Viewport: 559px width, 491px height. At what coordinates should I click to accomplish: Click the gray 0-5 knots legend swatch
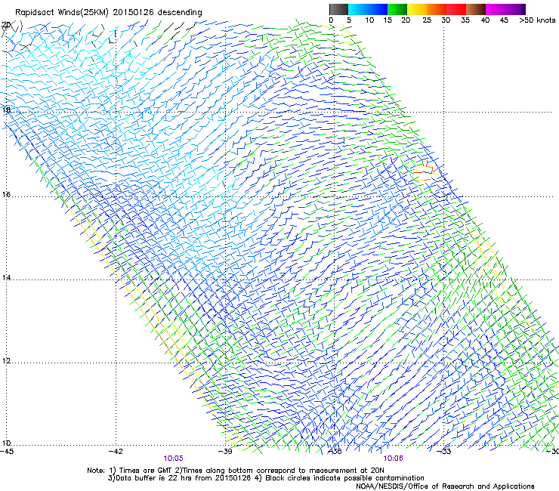coord(338,9)
